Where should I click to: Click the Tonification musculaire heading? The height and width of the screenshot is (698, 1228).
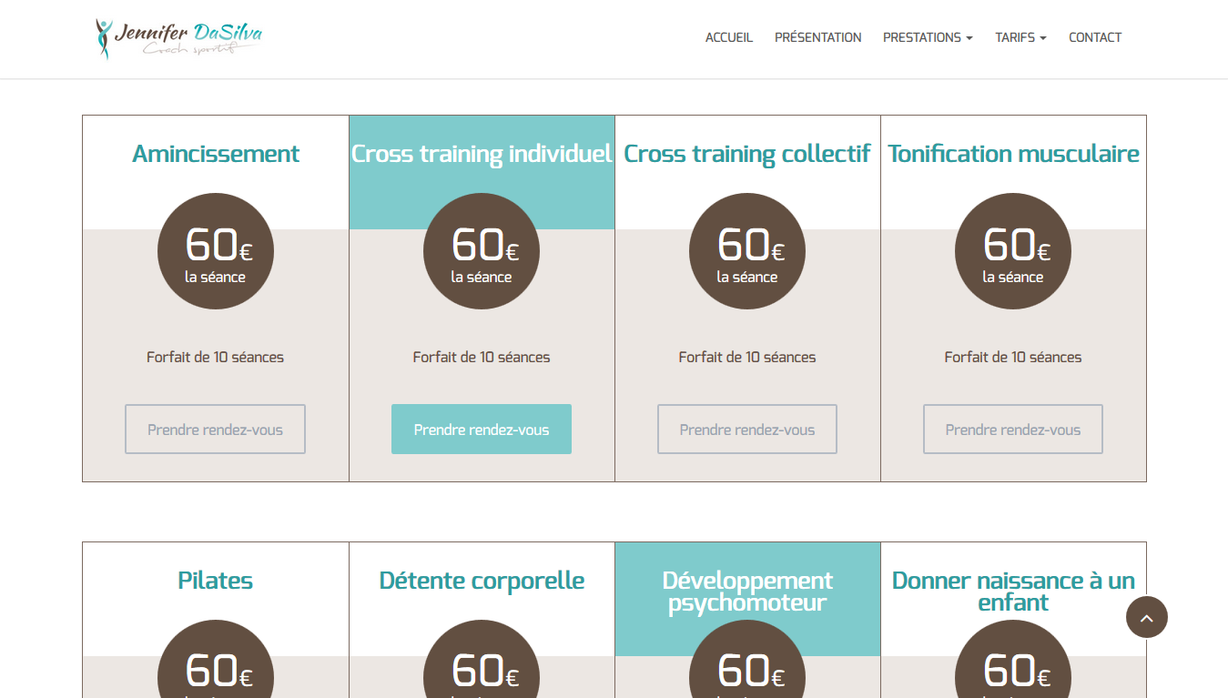click(x=1012, y=154)
